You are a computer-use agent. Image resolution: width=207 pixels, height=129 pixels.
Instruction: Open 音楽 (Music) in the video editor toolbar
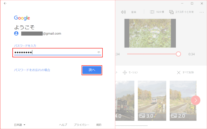[x=134, y=12]
